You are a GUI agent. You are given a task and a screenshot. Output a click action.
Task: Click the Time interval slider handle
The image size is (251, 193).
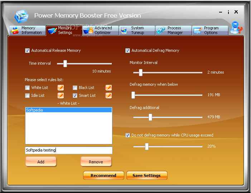pos(65,64)
